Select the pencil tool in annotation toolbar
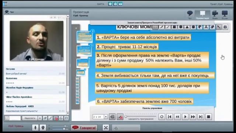This screenshot has width=236, height=133. 162,27
